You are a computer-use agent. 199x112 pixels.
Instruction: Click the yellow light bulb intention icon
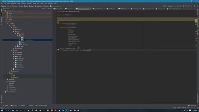58,50
